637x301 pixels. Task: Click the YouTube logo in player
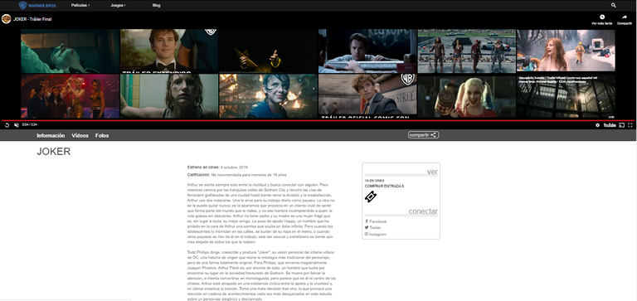pyautogui.click(x=610, y=125)
